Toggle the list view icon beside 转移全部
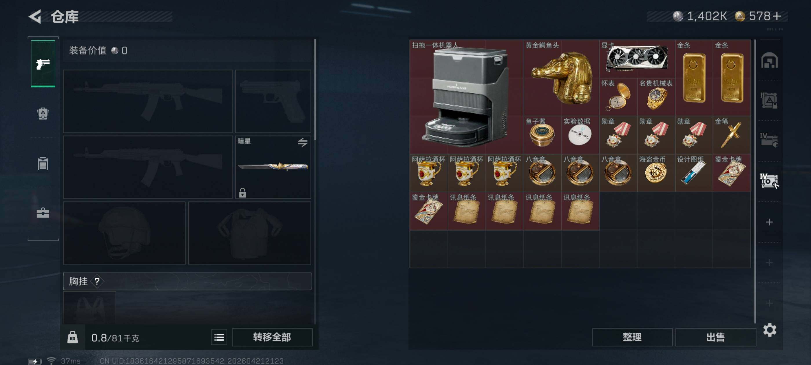811x365 pixels. coord(219,337)
